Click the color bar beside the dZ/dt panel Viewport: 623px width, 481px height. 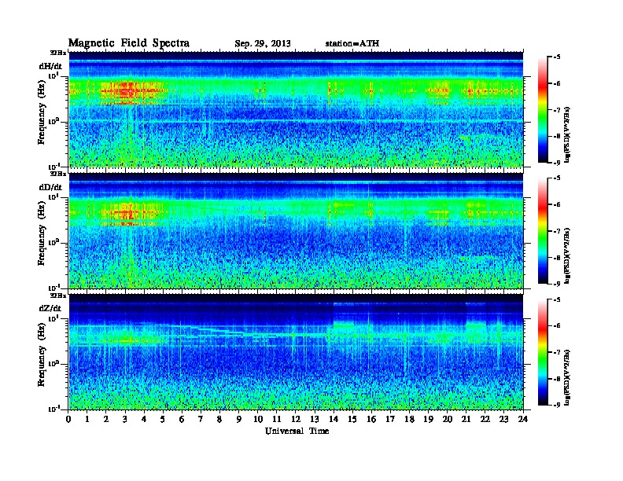[x=543, y=352]
